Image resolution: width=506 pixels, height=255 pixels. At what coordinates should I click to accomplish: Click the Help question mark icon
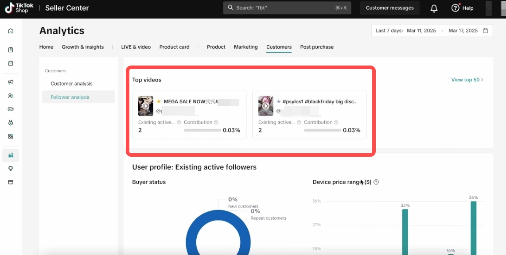(455, 8)
